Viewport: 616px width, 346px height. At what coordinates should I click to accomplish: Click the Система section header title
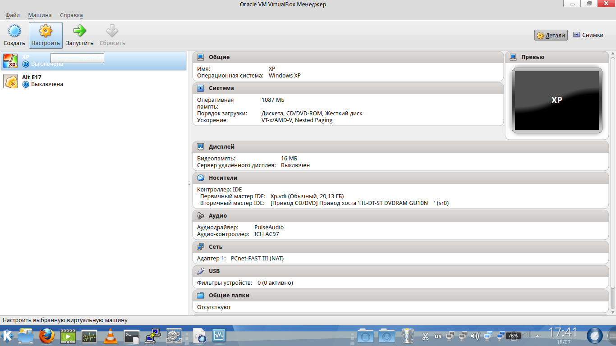pyautogui.click(x=221, y=88)
